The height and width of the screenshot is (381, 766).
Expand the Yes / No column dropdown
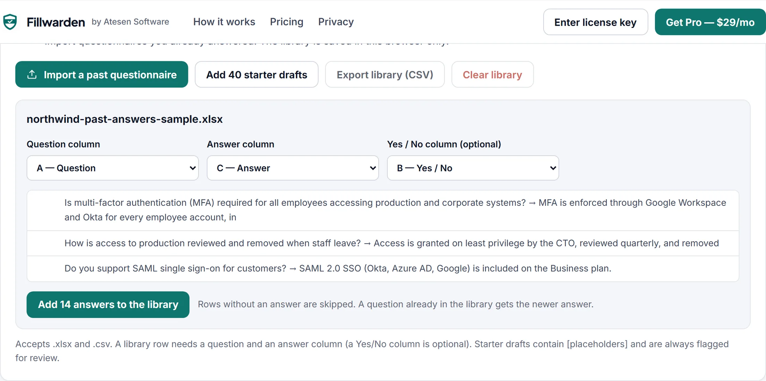473,168
